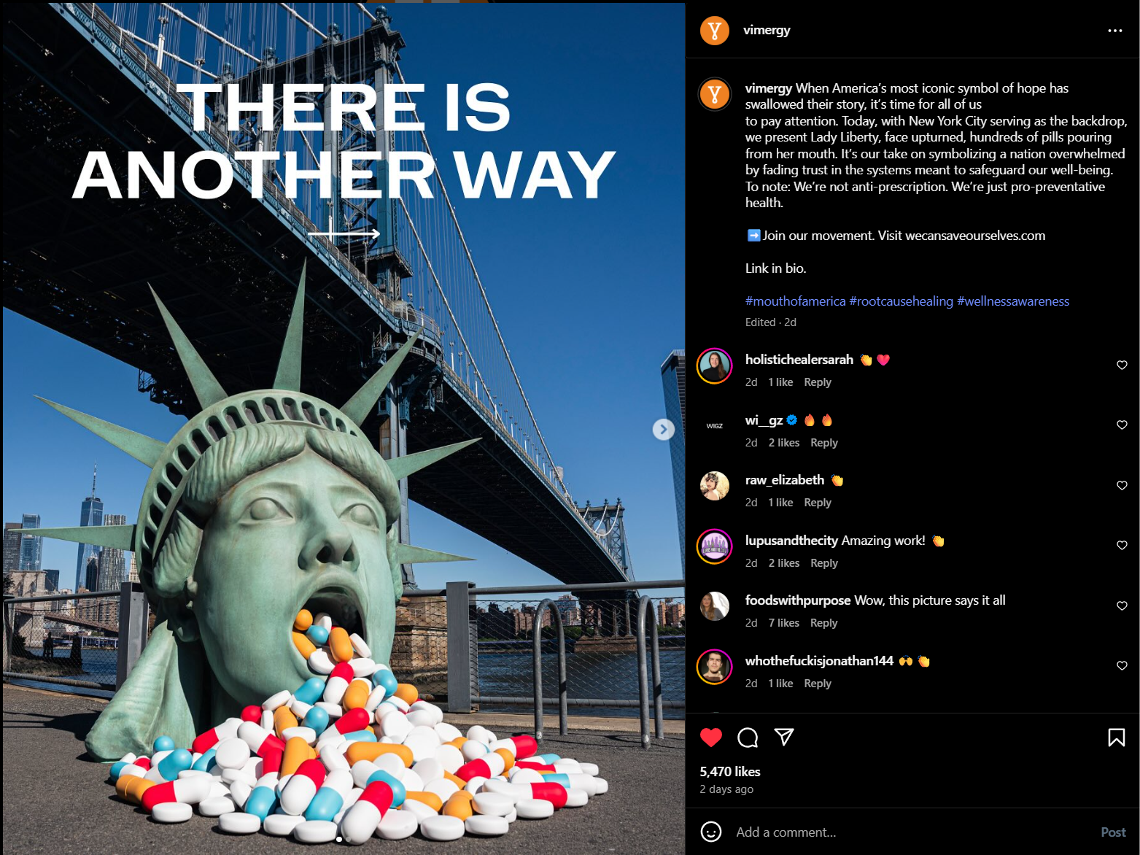Focus the Add a comment field
This screenshot has width=1140, height=855.
(x=912, y=832)
